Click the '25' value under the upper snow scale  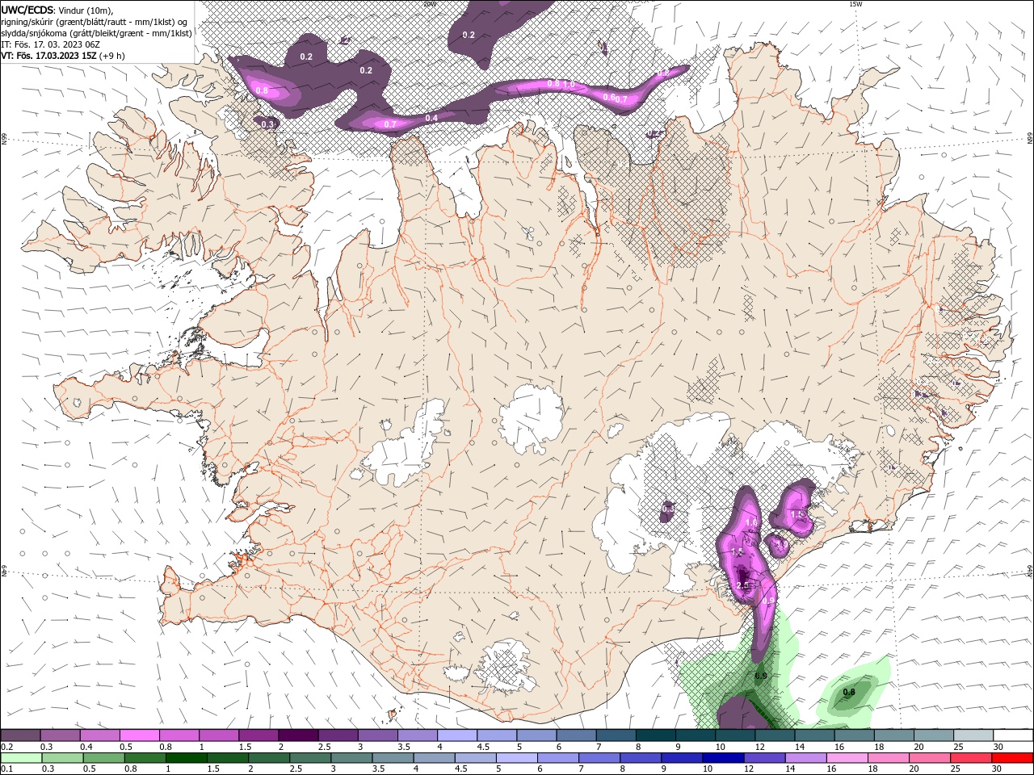click(958, 748)
